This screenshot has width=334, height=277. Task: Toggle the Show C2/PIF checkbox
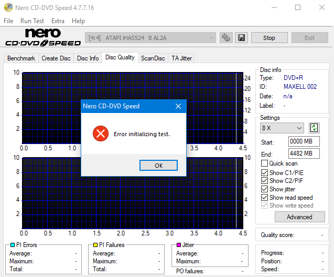[264, 180]
